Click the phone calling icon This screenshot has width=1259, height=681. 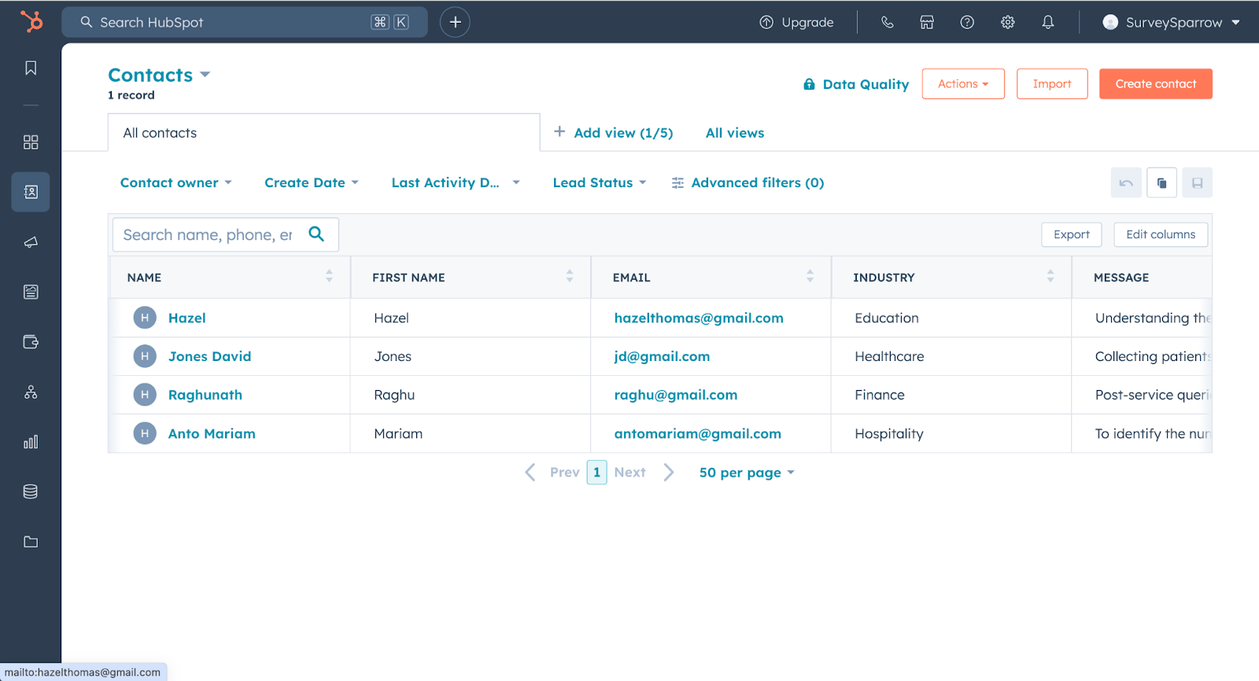tap(887, 22)
